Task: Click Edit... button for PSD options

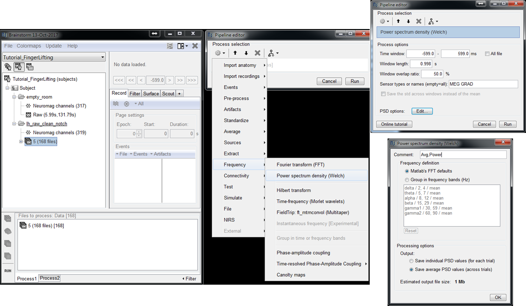Action: point(422,111)
